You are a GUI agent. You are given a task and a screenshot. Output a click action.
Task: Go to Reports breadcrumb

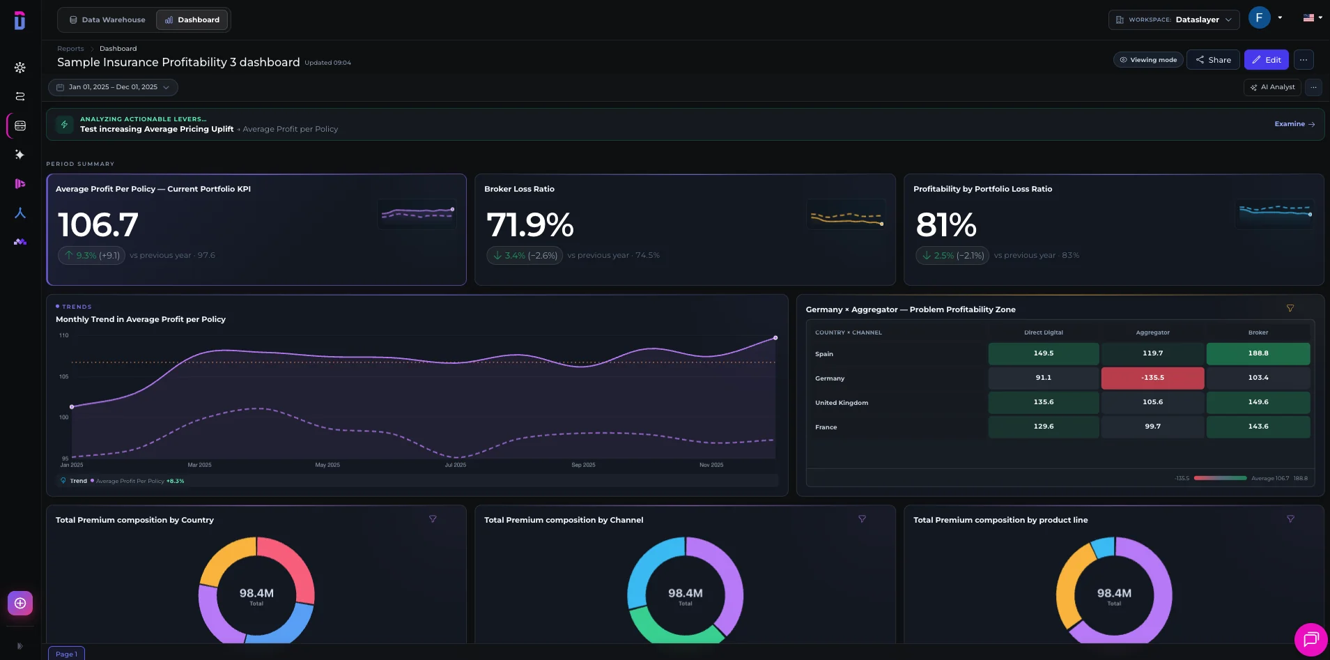point(70,49)
